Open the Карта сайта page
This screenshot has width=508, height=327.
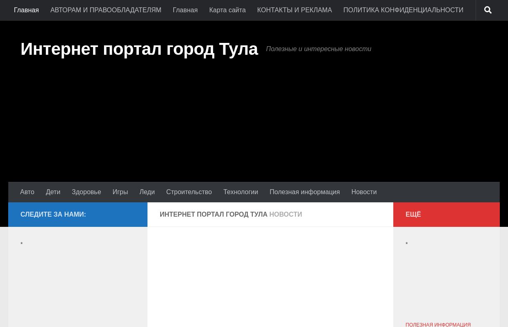point(227,10)
